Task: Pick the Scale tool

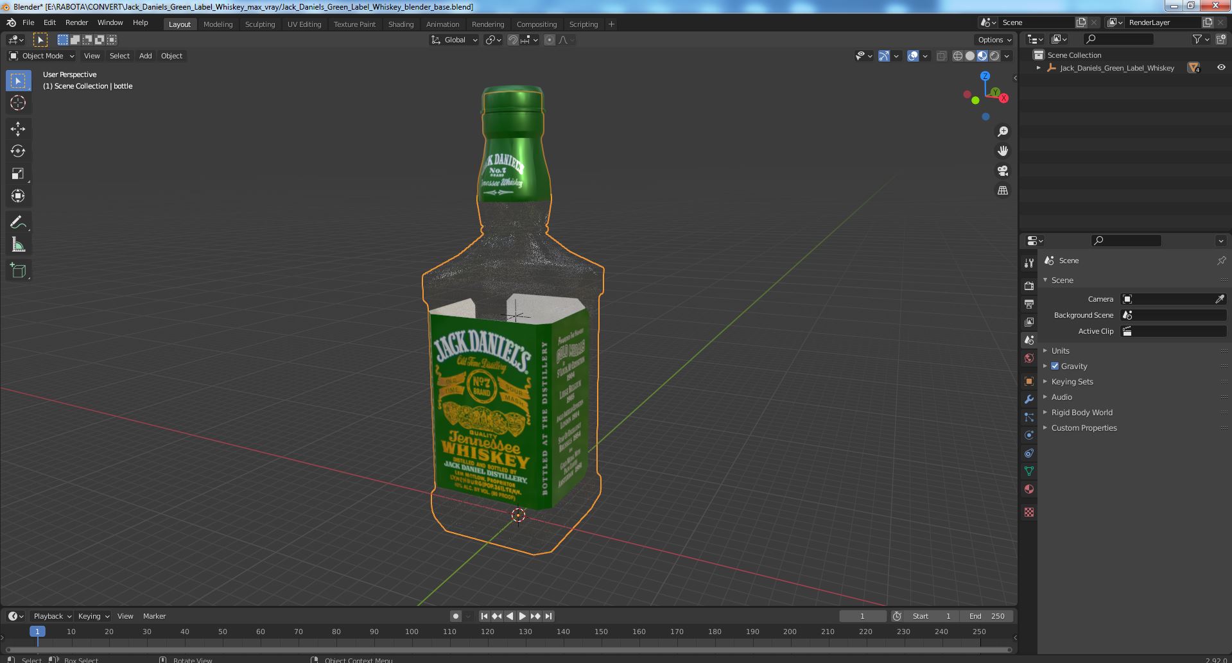Action: click(x=18, y=174)
